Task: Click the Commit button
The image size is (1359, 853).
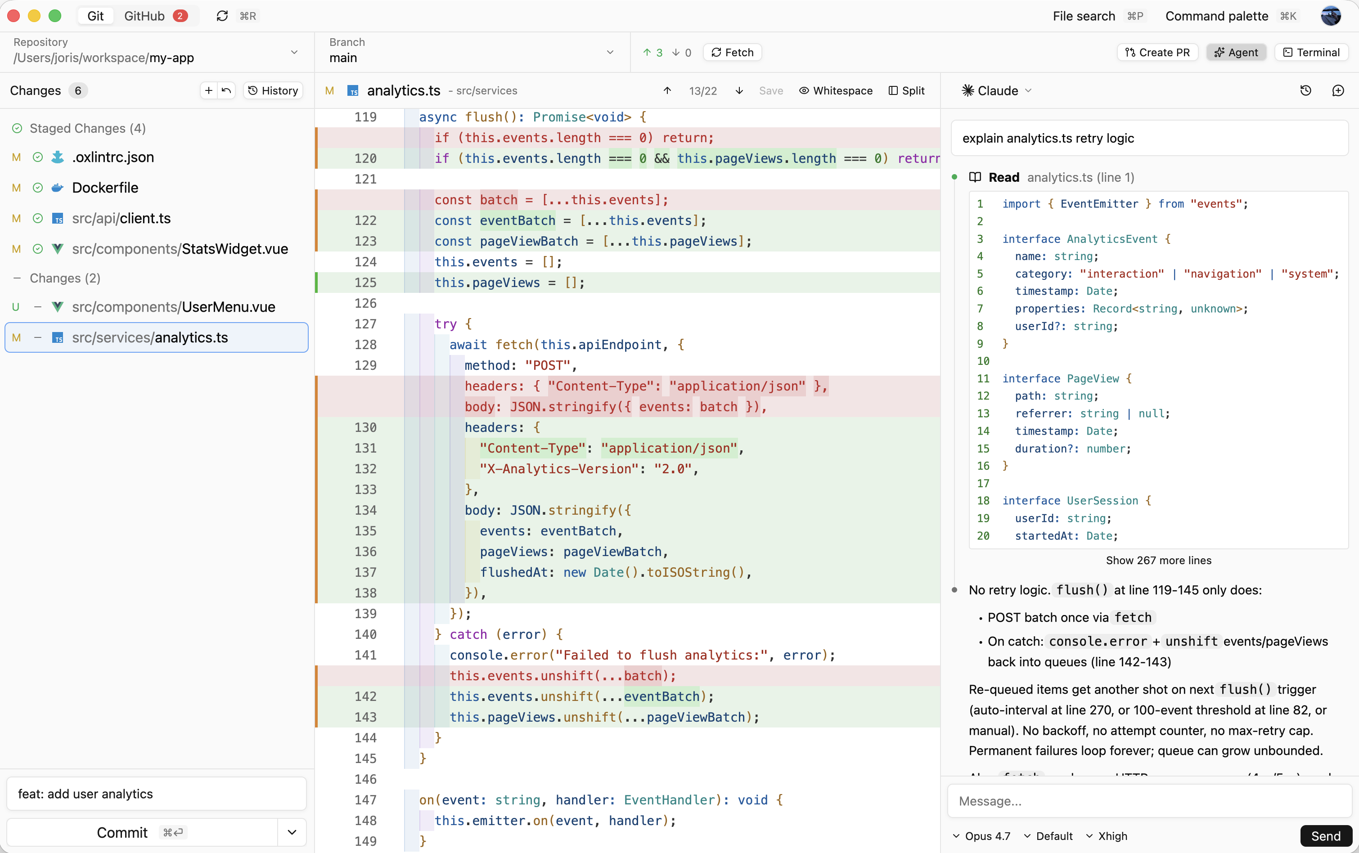Action: pyautogui.click(x=142, y=832)
